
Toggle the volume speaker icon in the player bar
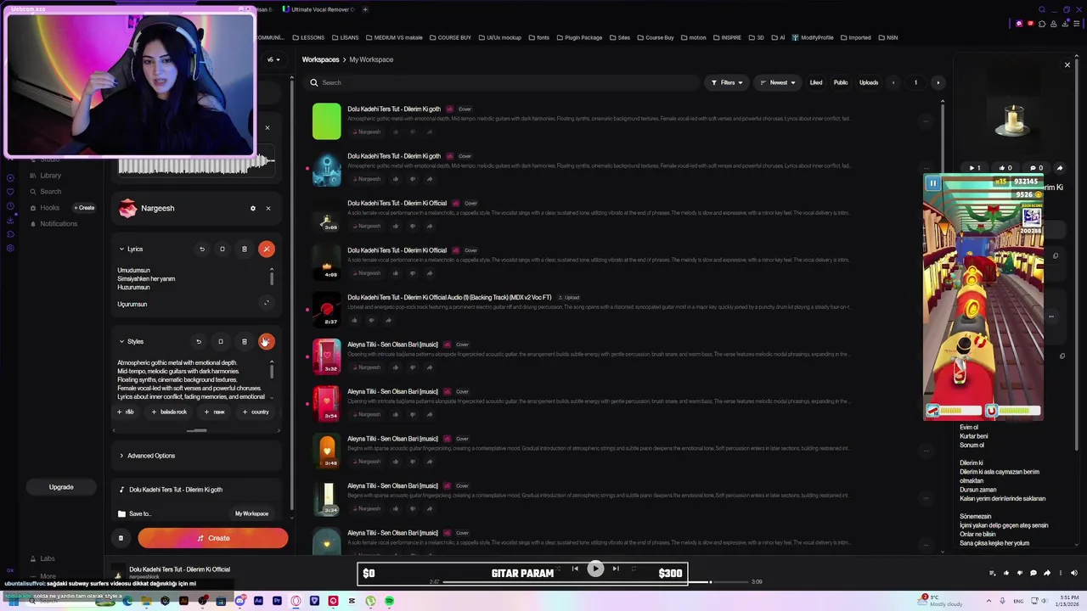[x=1074, y=573]
